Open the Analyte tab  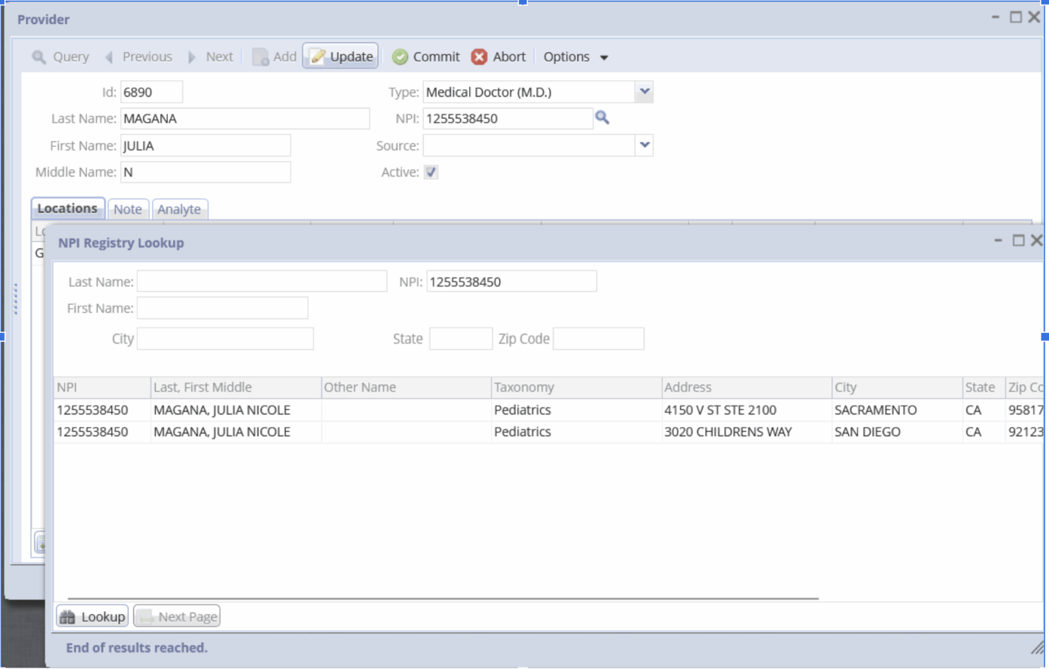180,209
